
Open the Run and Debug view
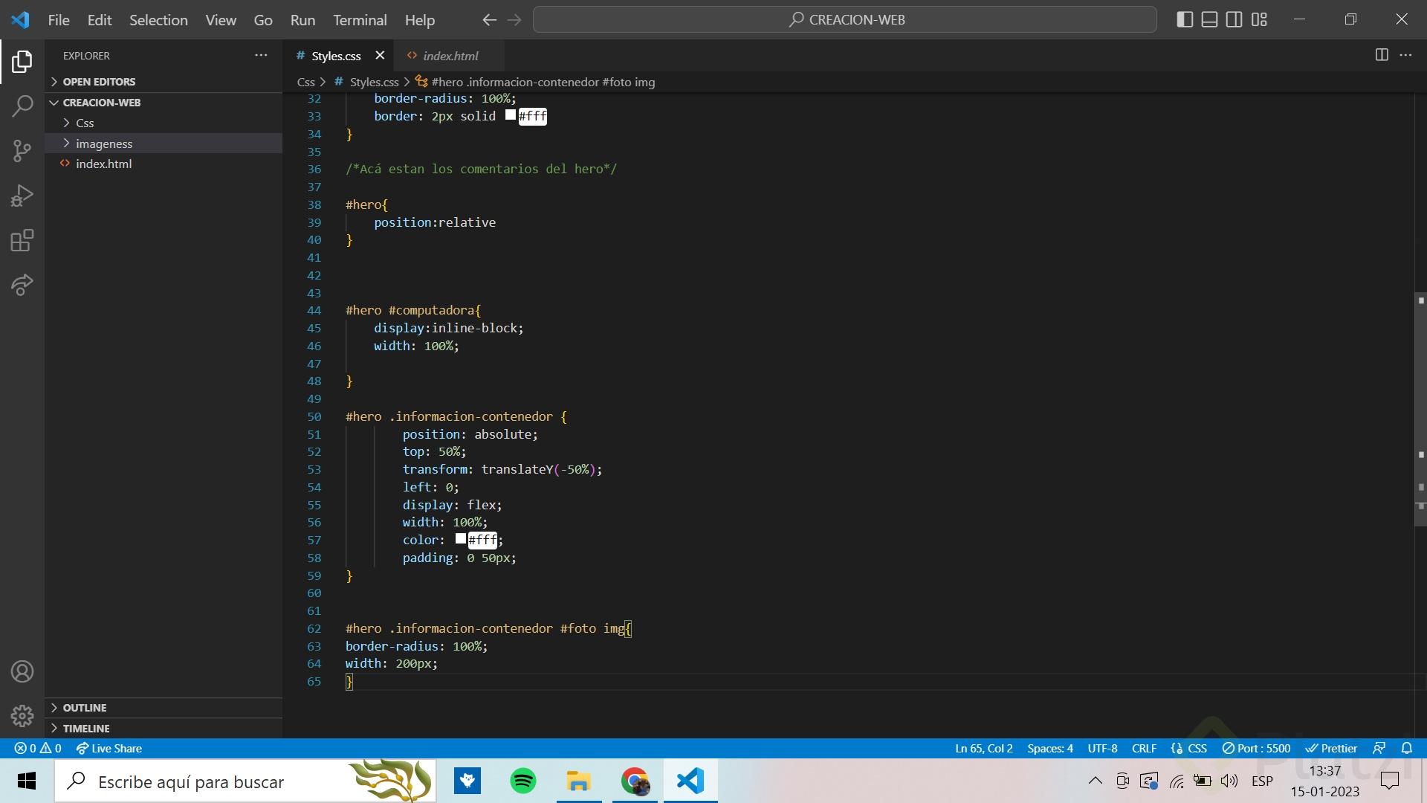point(22,196)
